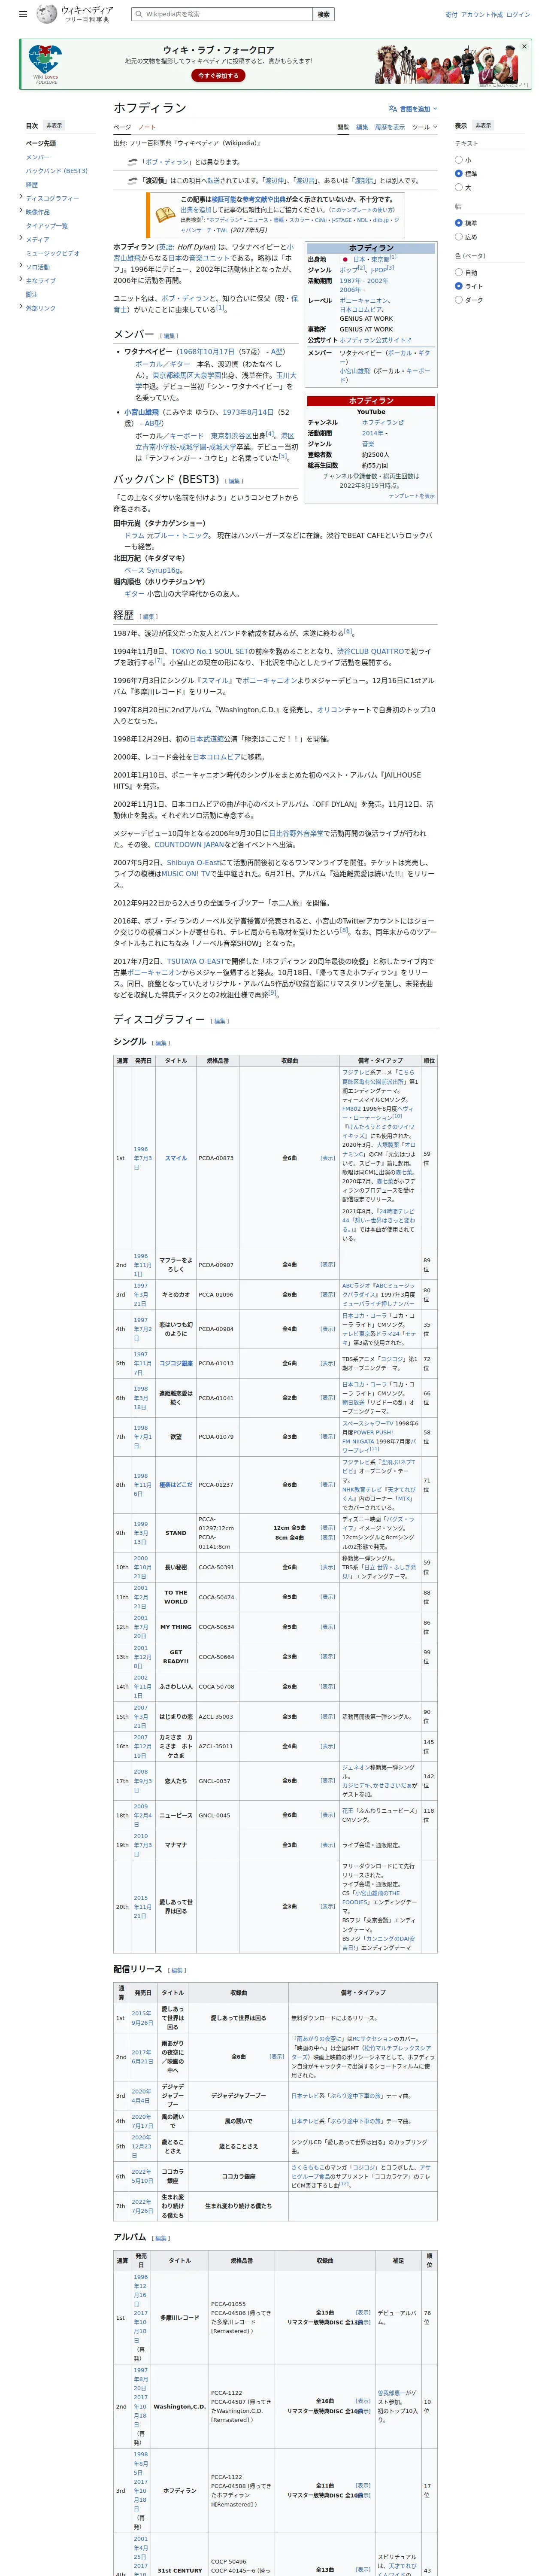The width and height of the screenshot is (551, 2576).
Task: Expand 映像作品 in table of contents
Action: click(x=20, y=211)
